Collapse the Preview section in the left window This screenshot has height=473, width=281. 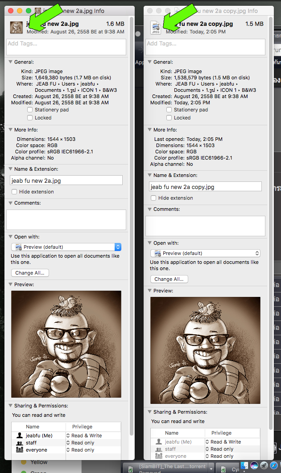point(10,284)
